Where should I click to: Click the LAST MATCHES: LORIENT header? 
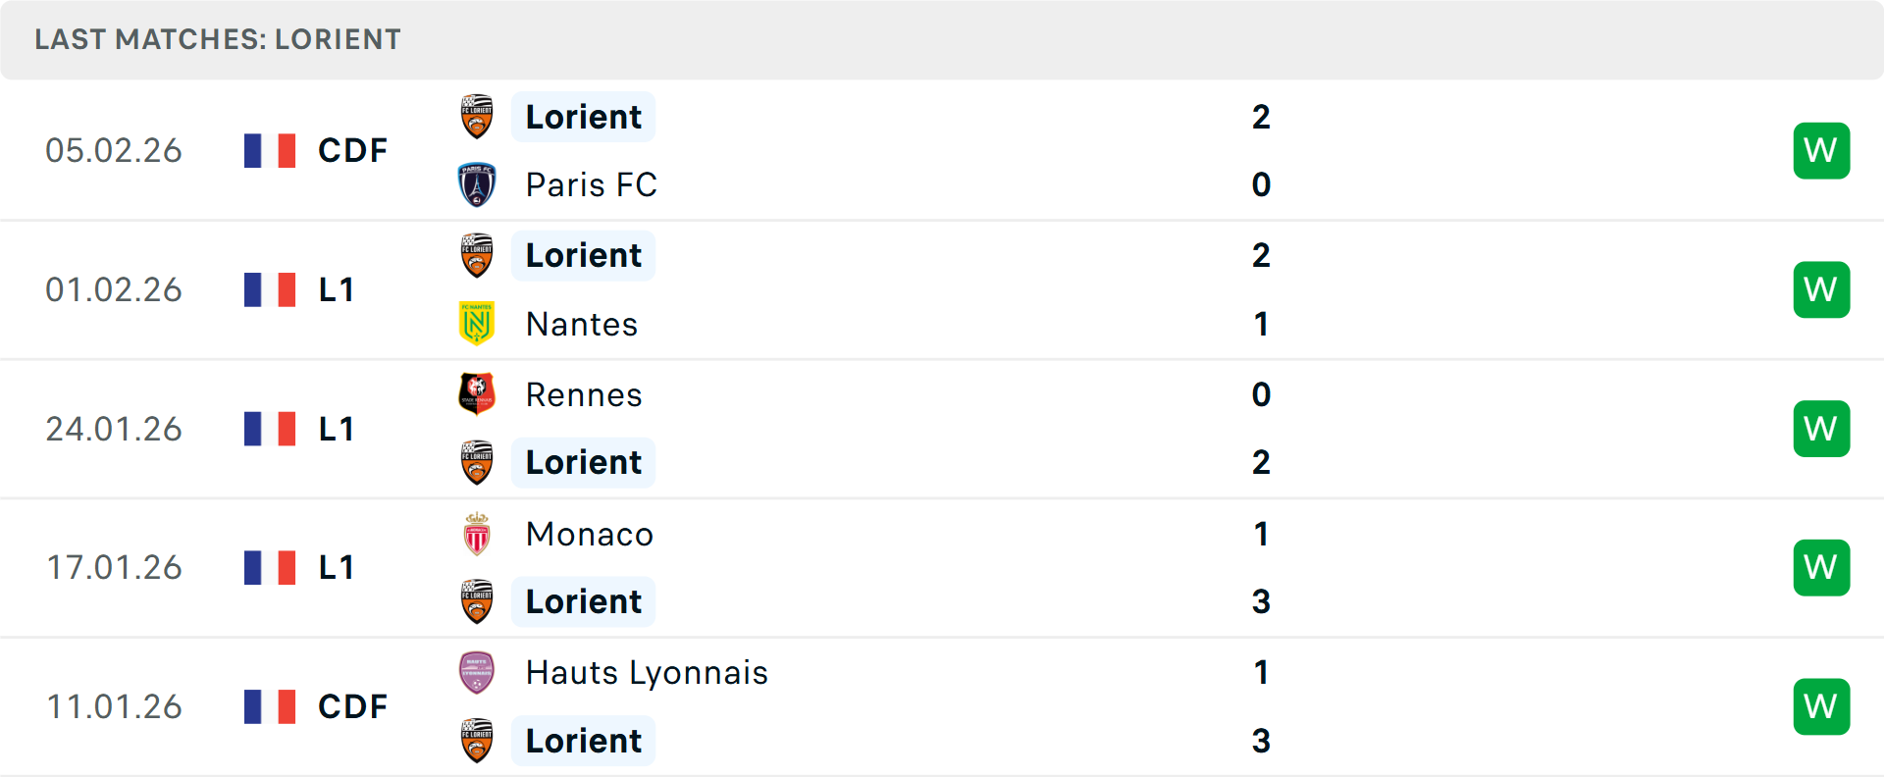(x=218, y=39)
